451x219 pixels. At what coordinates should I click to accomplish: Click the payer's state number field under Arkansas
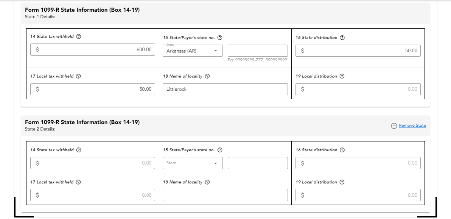pyautogui.click(x=258, y=50)
